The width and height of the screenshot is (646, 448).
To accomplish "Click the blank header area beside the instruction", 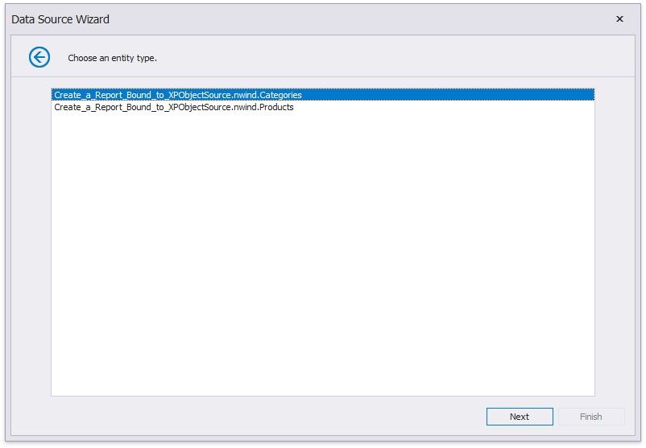I will point(403,58).
